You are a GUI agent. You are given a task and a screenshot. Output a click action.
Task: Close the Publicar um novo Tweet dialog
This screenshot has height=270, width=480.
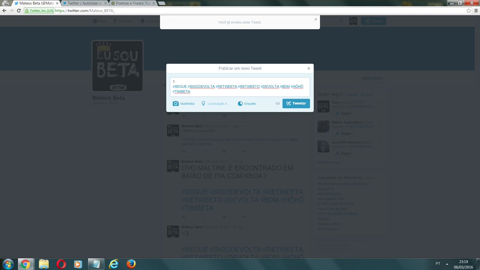click(308, 68)
